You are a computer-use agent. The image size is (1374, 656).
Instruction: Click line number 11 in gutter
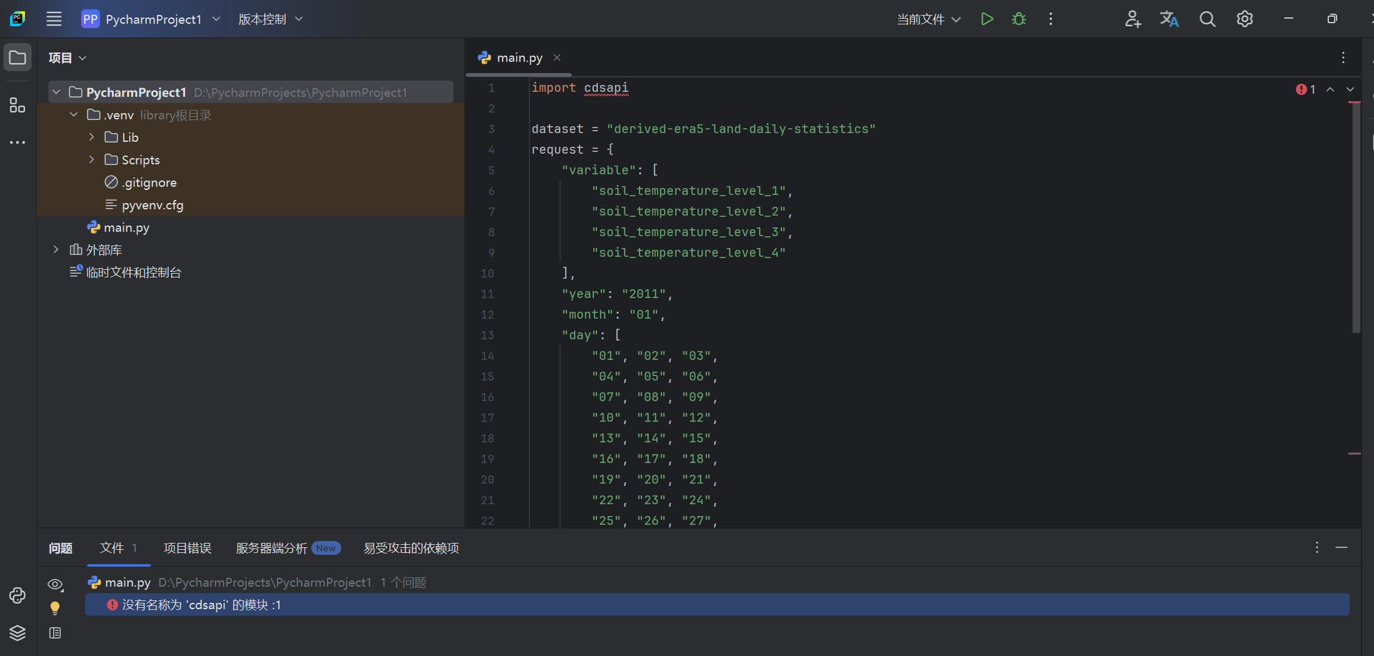tap(487, 294)
